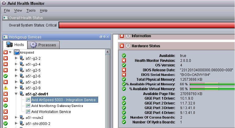Pin the Workgroup Services panel
This screenshot has height=128, width=235.
coord(104,37)
